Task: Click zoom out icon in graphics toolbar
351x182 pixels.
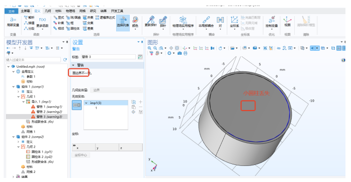Action: pos(155,48)
